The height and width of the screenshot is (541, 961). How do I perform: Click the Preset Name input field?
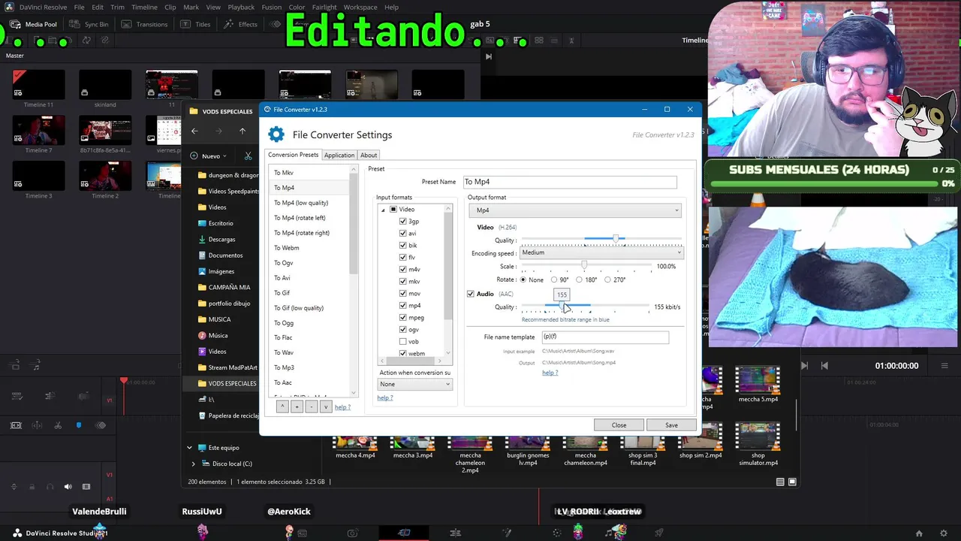point(570,182)
